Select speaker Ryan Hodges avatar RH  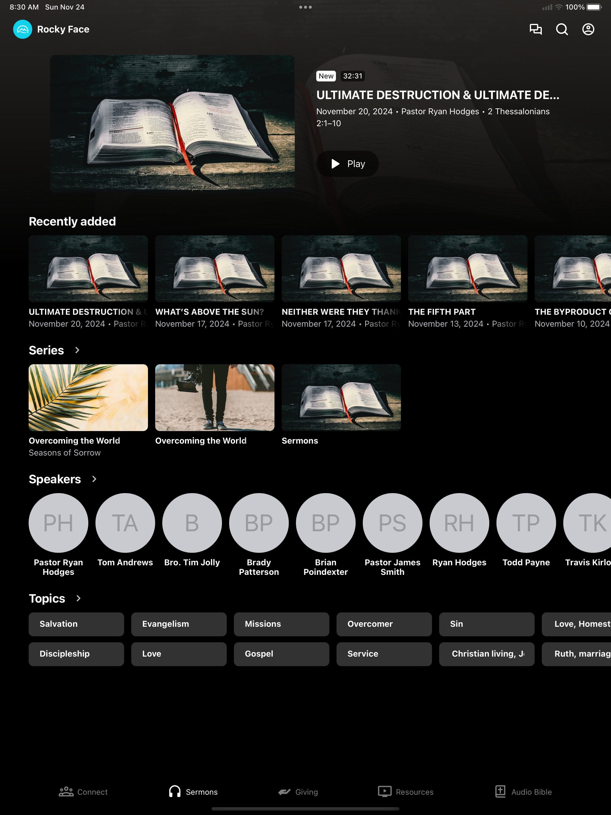click(459, 523)
